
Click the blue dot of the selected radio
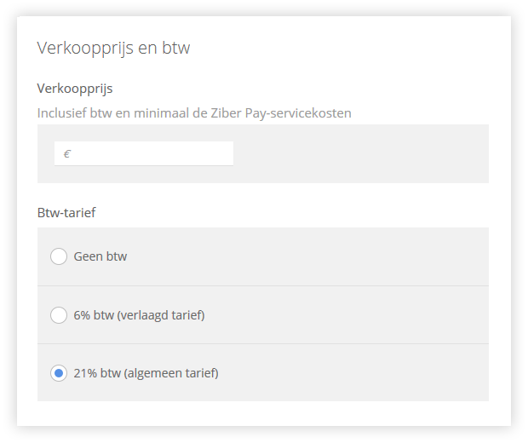(59, 373)
